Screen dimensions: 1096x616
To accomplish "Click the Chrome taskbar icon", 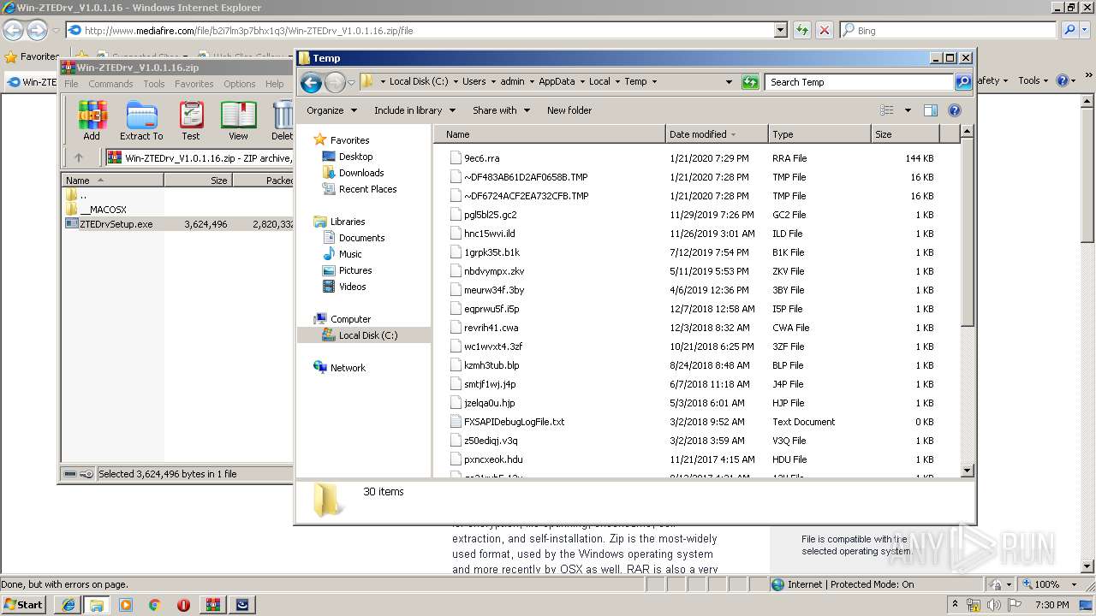I will click(x=154, y=605).
